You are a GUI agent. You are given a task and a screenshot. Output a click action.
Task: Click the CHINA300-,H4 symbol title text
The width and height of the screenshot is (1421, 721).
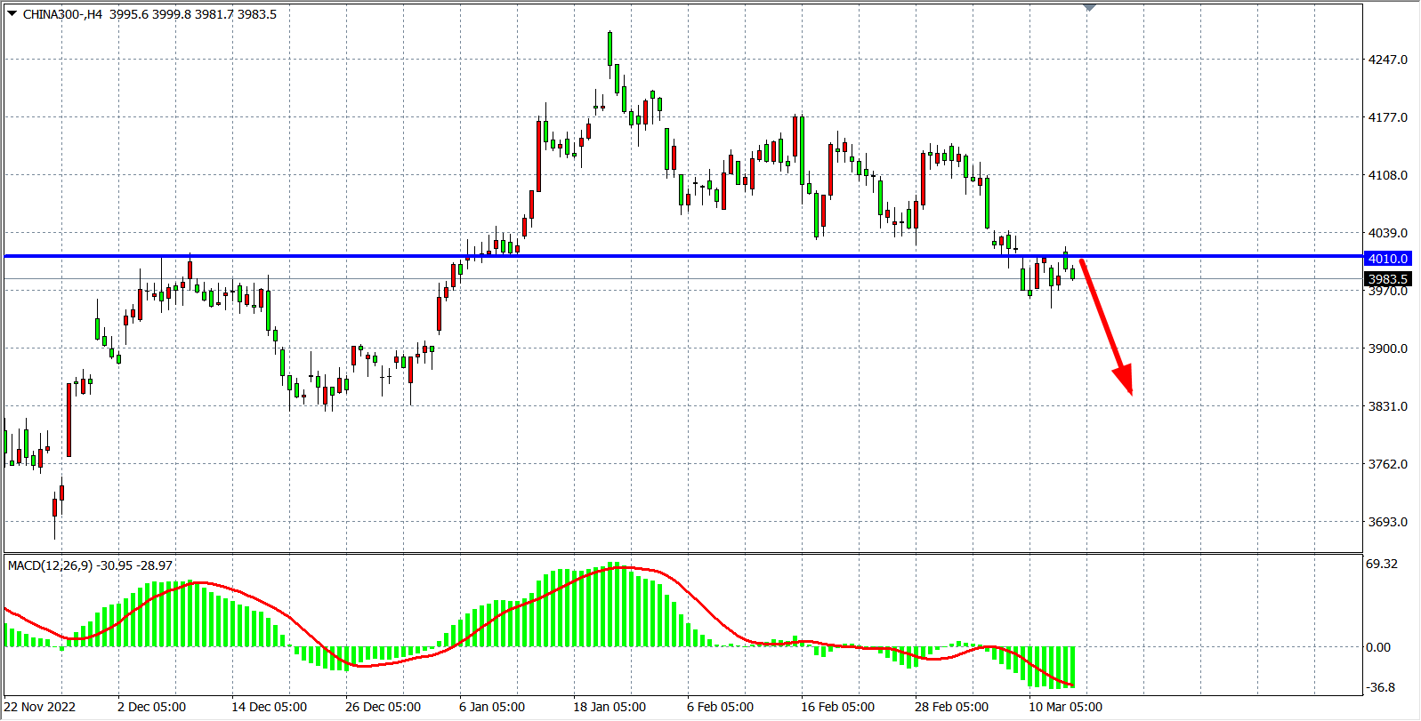coord(62,14)
